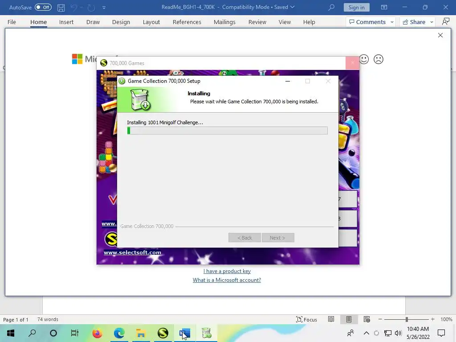The image size is (456, 342).
Task: Open the Windows Start menu
Action: click(11, 333)
